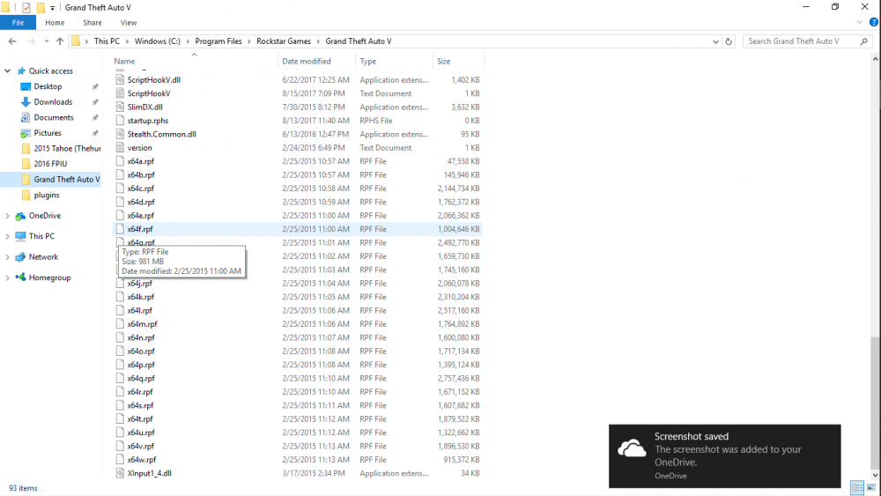Open the Screenshot saved OneDrive notification
The width and height of the screenshot is (881, 496).
725,456
